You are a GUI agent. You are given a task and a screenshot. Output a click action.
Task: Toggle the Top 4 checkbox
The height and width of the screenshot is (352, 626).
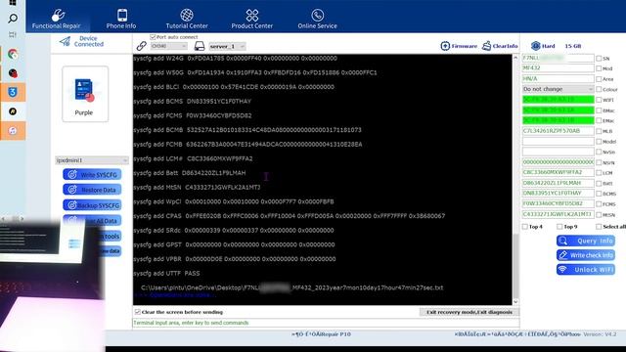point(525,227)
